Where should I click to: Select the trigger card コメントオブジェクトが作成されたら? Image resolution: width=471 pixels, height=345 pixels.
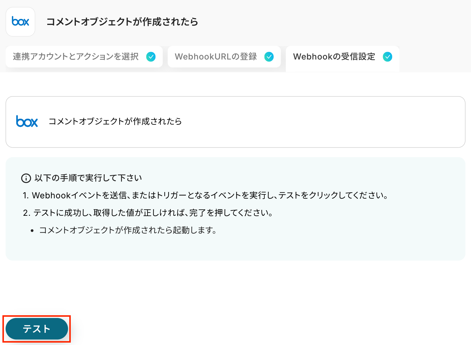(235, 122)
